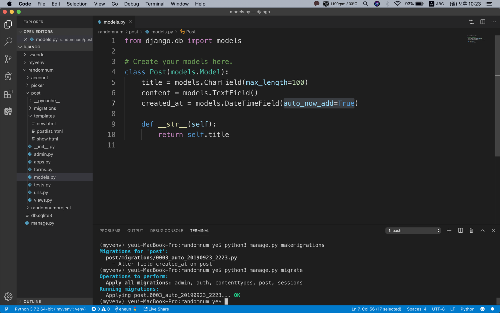
Task: Kill terminal with trash icon
Action: pos(471,231)
